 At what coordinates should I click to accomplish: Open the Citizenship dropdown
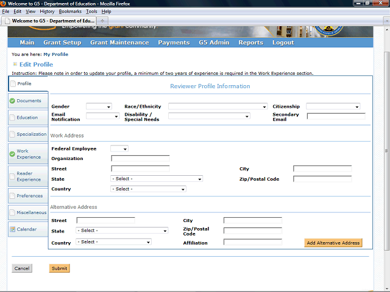coord(333,106)
